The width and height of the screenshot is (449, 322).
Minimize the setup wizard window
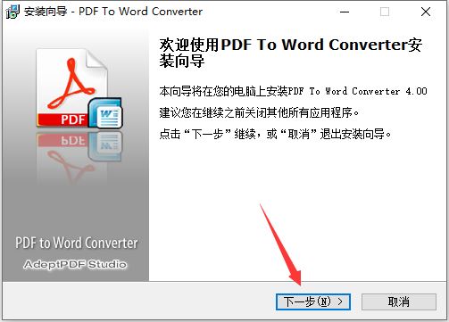pyautogui.click(x=345, y=12)
